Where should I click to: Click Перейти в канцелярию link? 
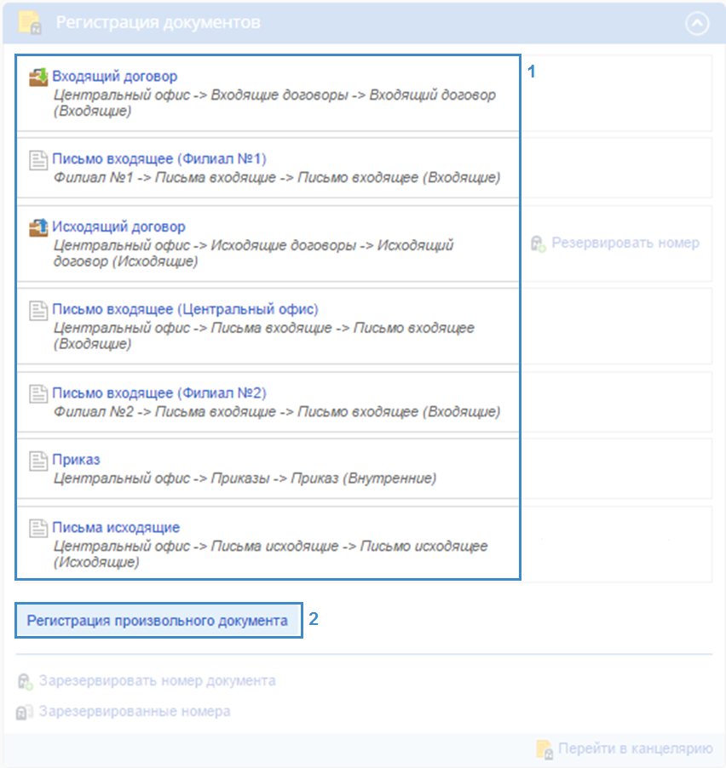(x=636, y=748)
